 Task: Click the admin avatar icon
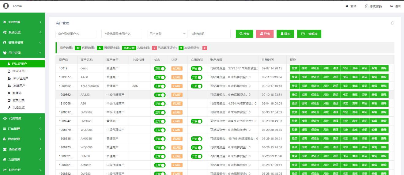[x=6, y=6]
